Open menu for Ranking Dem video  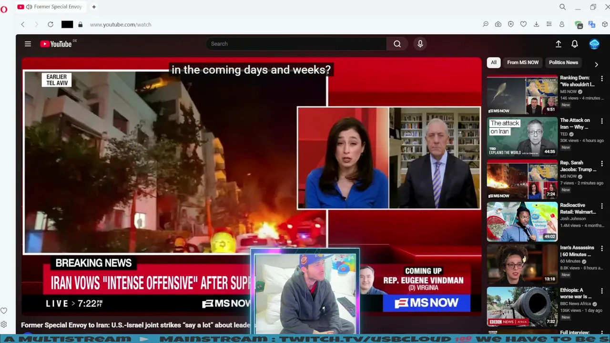coord(602,78)
